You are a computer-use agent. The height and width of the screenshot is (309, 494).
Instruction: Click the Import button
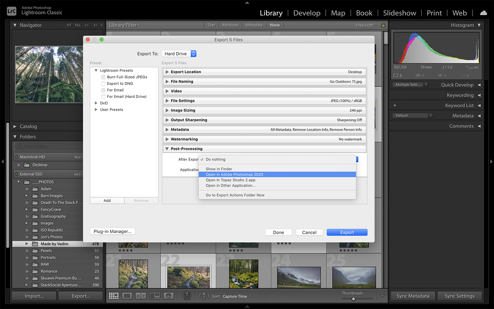click(34, 296)
